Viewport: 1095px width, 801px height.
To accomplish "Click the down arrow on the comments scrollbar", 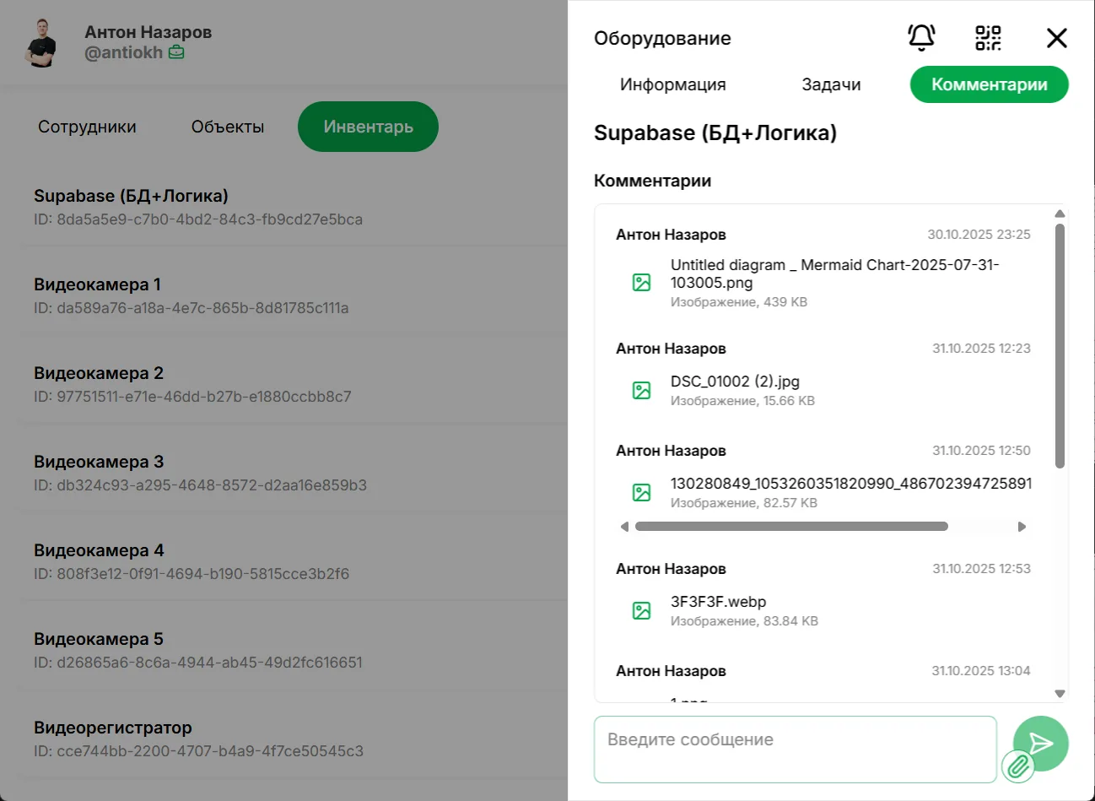I will [x=1060, y=694].
